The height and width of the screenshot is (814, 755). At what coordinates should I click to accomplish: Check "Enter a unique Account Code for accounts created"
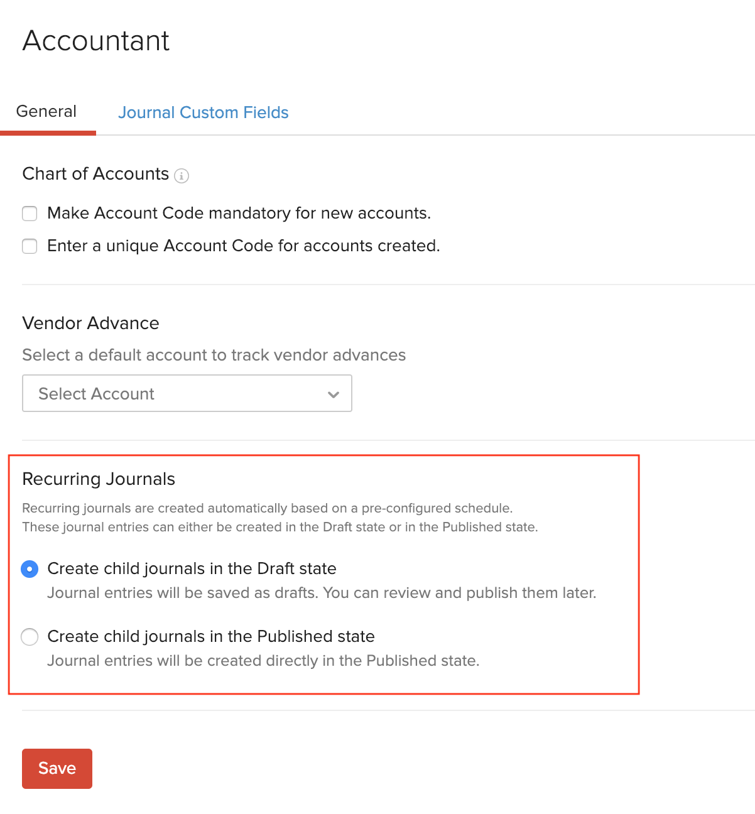click(x=30, y=246)
